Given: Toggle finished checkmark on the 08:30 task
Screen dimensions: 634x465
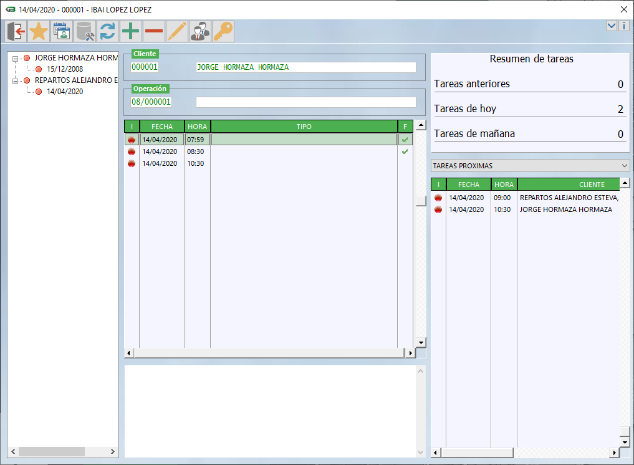Looking at the screenshot, I should 405,151.
